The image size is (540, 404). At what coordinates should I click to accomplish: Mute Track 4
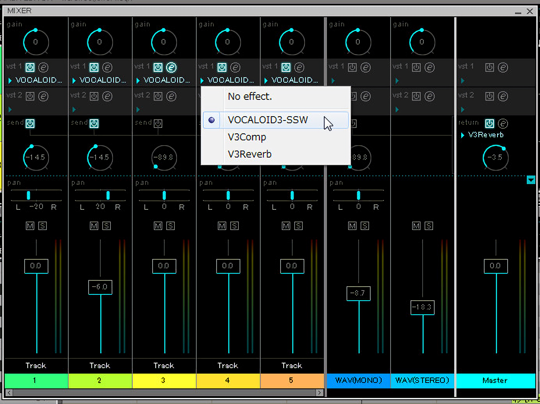pyautogui.click(x=222, y=226)
